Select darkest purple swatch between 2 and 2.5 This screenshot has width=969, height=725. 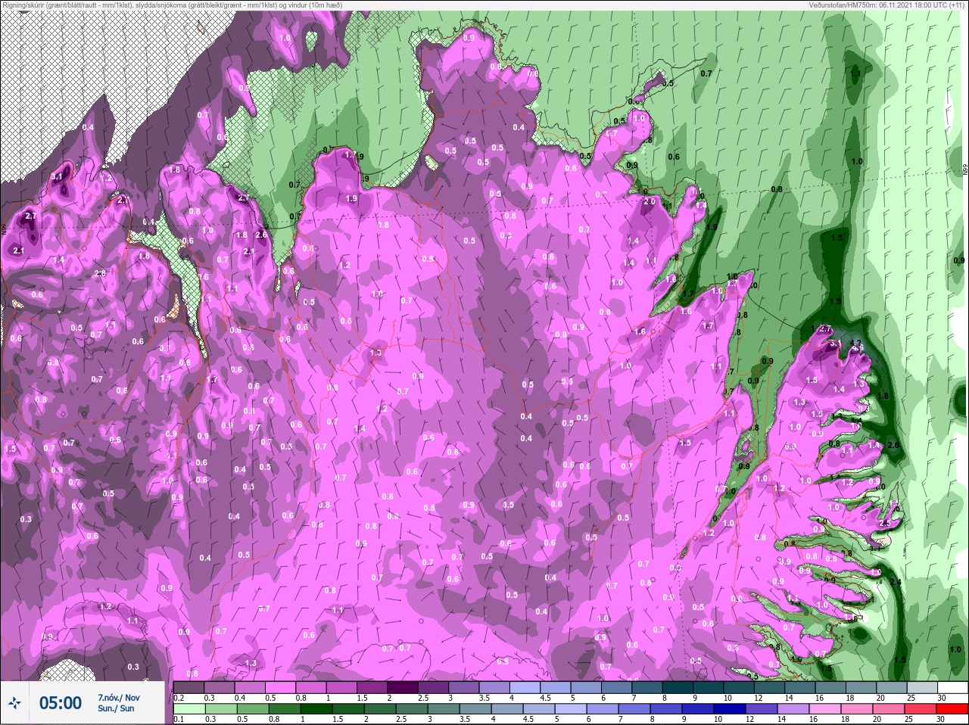pos(403,687)
